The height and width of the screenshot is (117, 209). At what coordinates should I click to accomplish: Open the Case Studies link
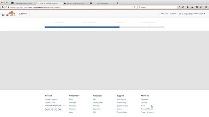coord(98,103)
